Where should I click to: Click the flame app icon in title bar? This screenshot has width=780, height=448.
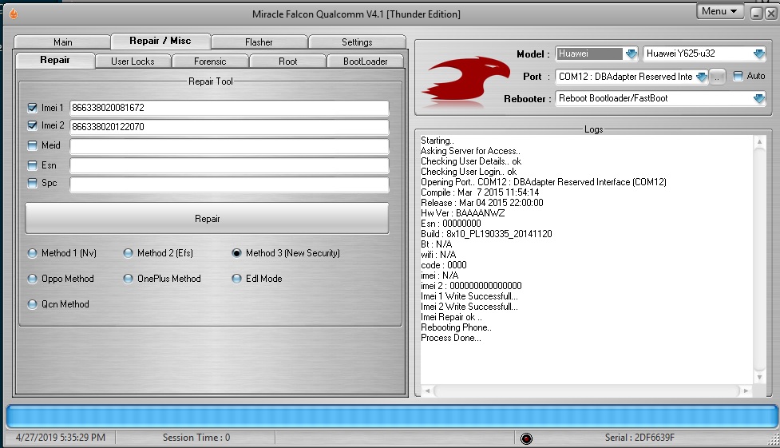14,14
